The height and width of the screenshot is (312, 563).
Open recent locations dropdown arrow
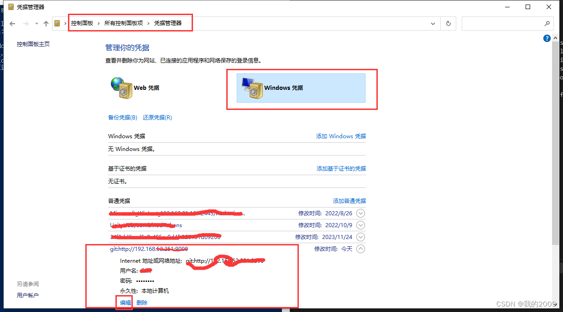(36, 24)
